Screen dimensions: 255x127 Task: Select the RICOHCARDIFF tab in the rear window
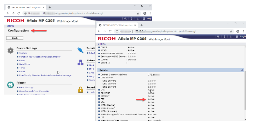(x=26, y=8)
